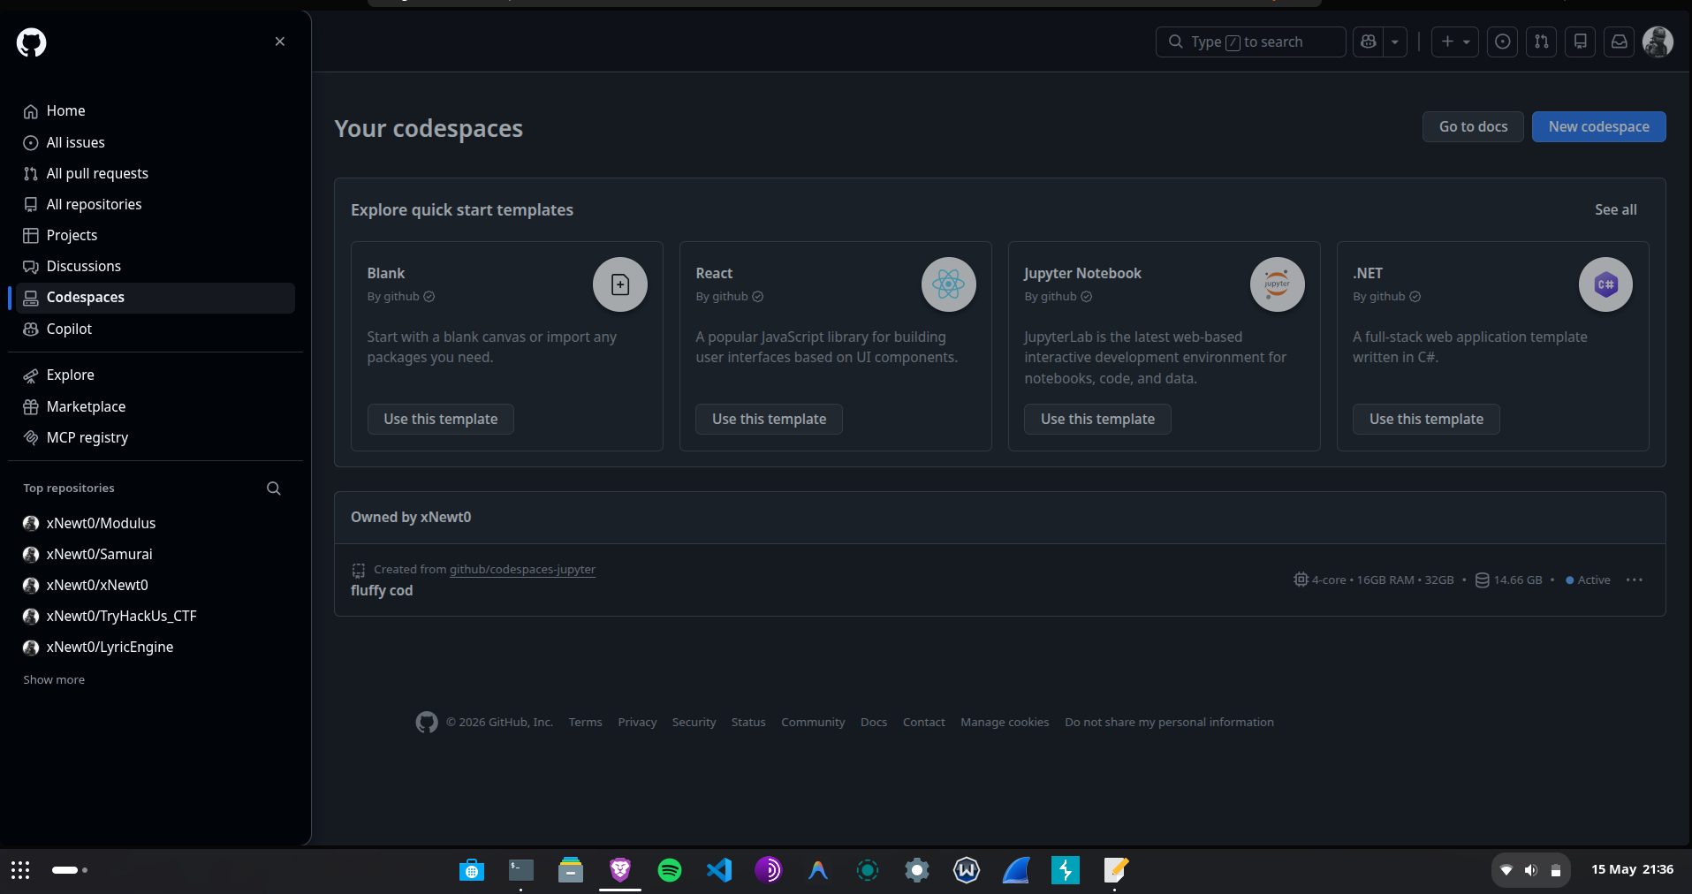
Task: Switch to Brave browser in taskbar
Action: pos(620,870)
